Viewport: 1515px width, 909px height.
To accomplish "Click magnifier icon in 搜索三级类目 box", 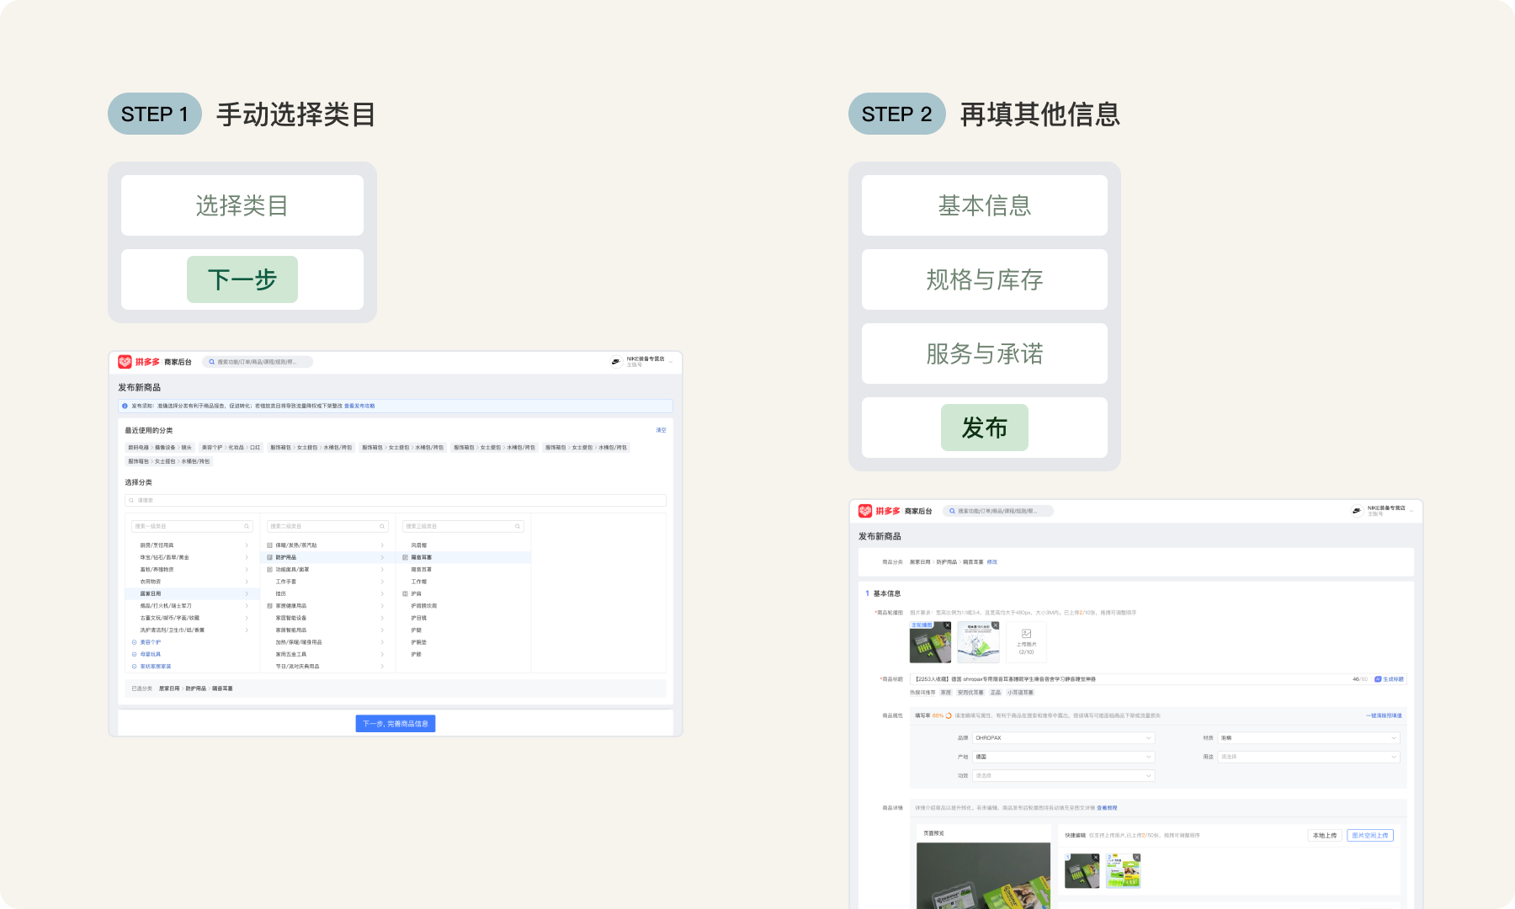I will click(x=518, y=526).
